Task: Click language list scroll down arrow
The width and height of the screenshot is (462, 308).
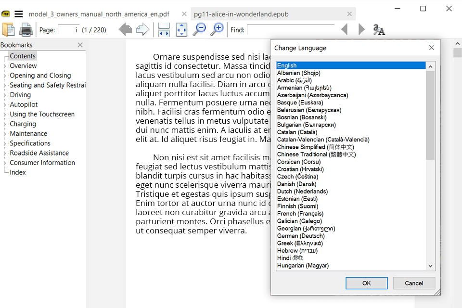Action: point(430,266)
